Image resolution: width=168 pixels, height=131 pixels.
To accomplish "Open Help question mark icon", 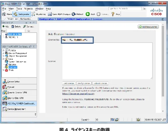I will pos(113,14).
